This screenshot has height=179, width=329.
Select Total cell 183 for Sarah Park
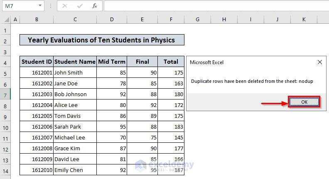click(171, 127)
